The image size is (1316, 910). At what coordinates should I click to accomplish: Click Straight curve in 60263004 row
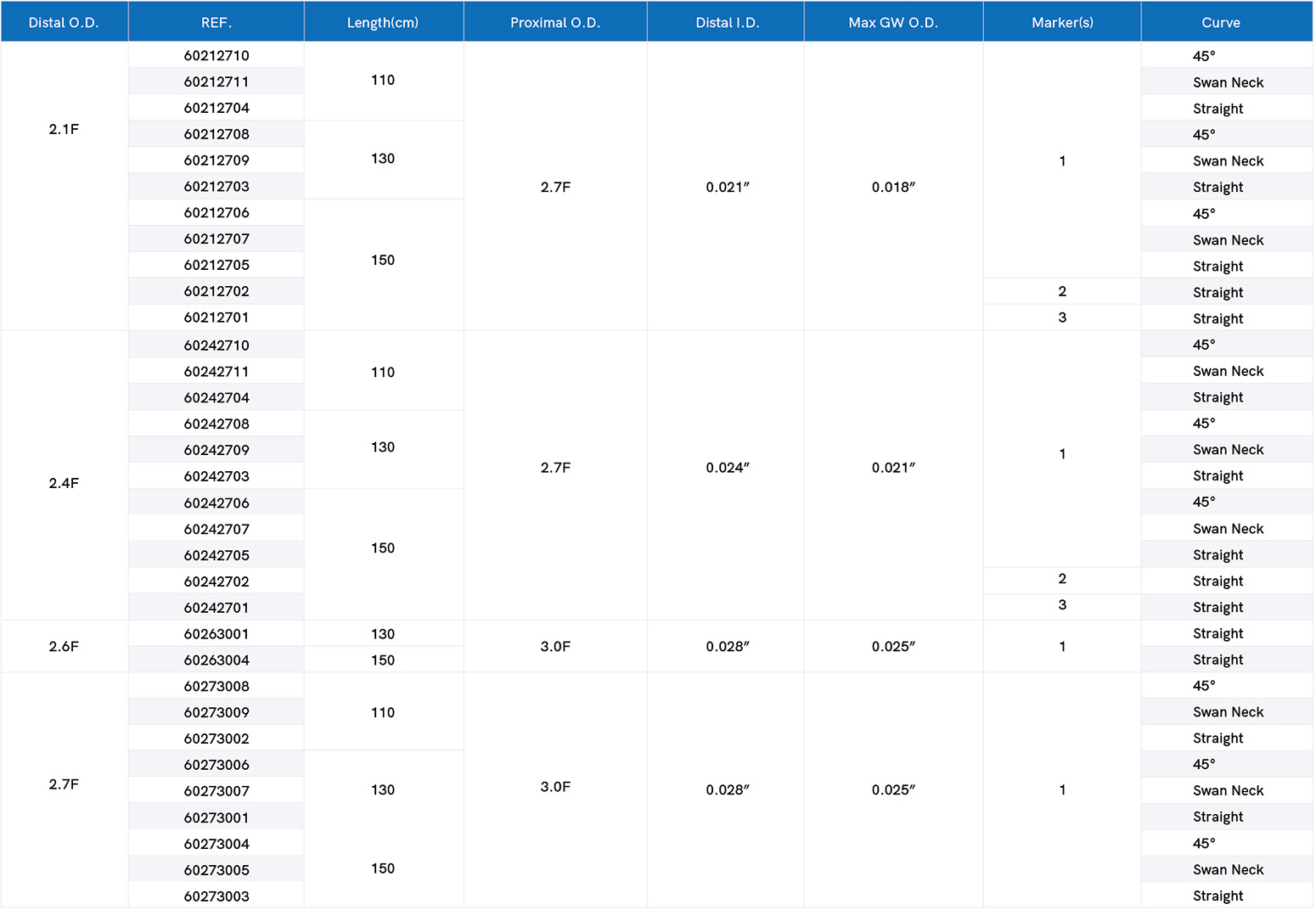click(x=1218, y=660)
